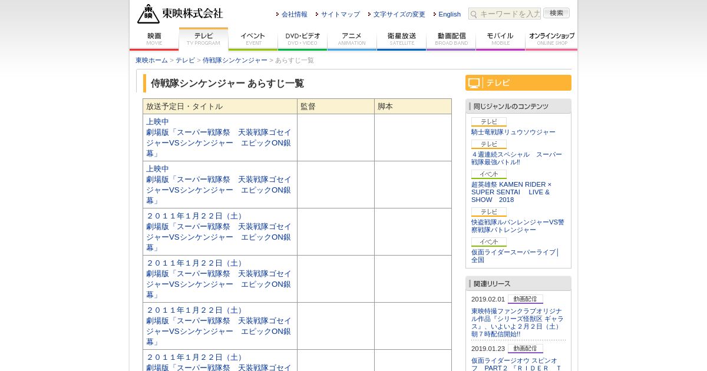Click the イベント tag above 超英雄祭 KAMEN RIDER

(x=489, y=174)
